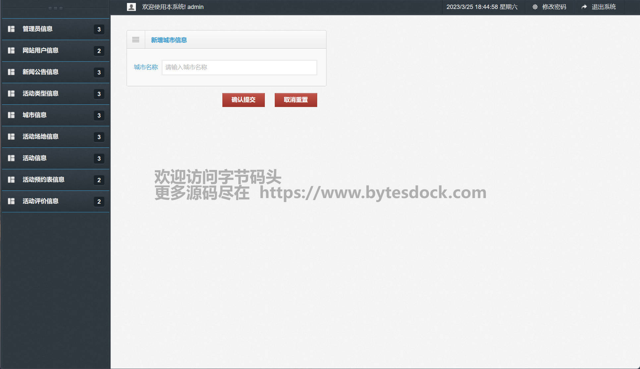Click the hamburger icon in 新增城市信息 panel header
640x369 pixels.
[x=136, y=40]
